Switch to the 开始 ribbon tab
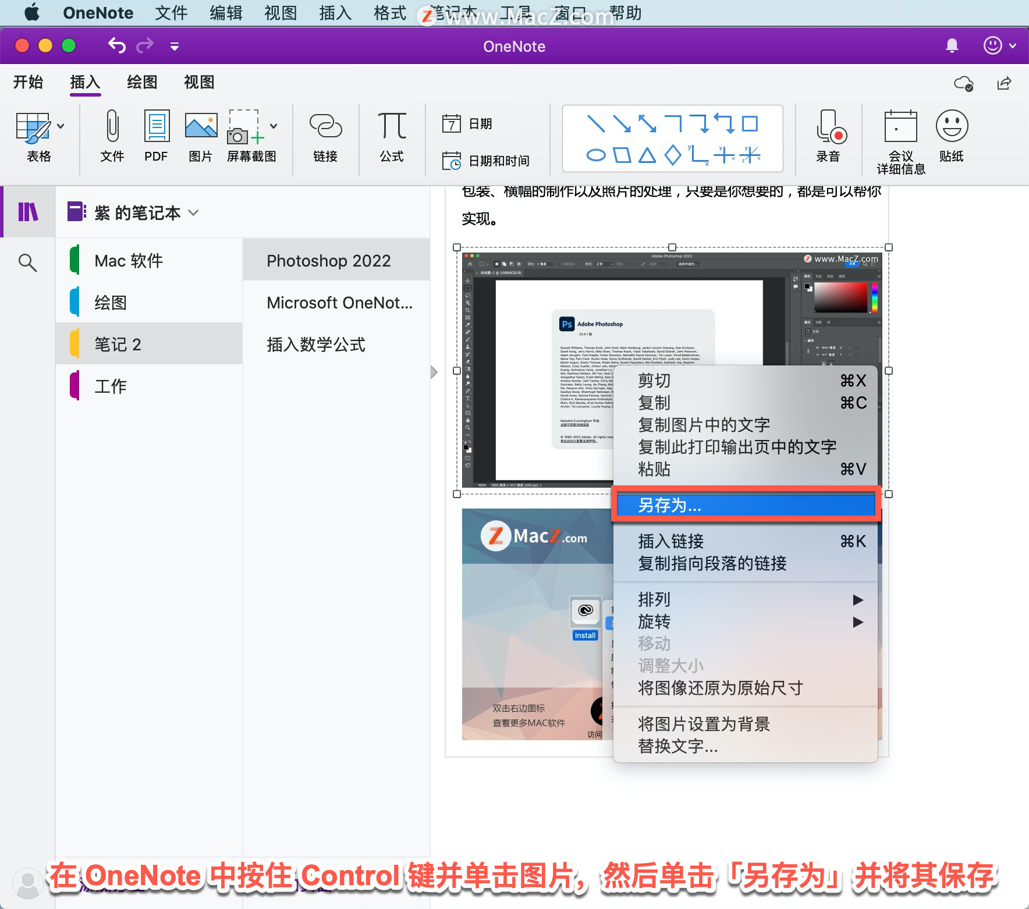Screen dimensions: 1029x909 (x=28, y=82)
